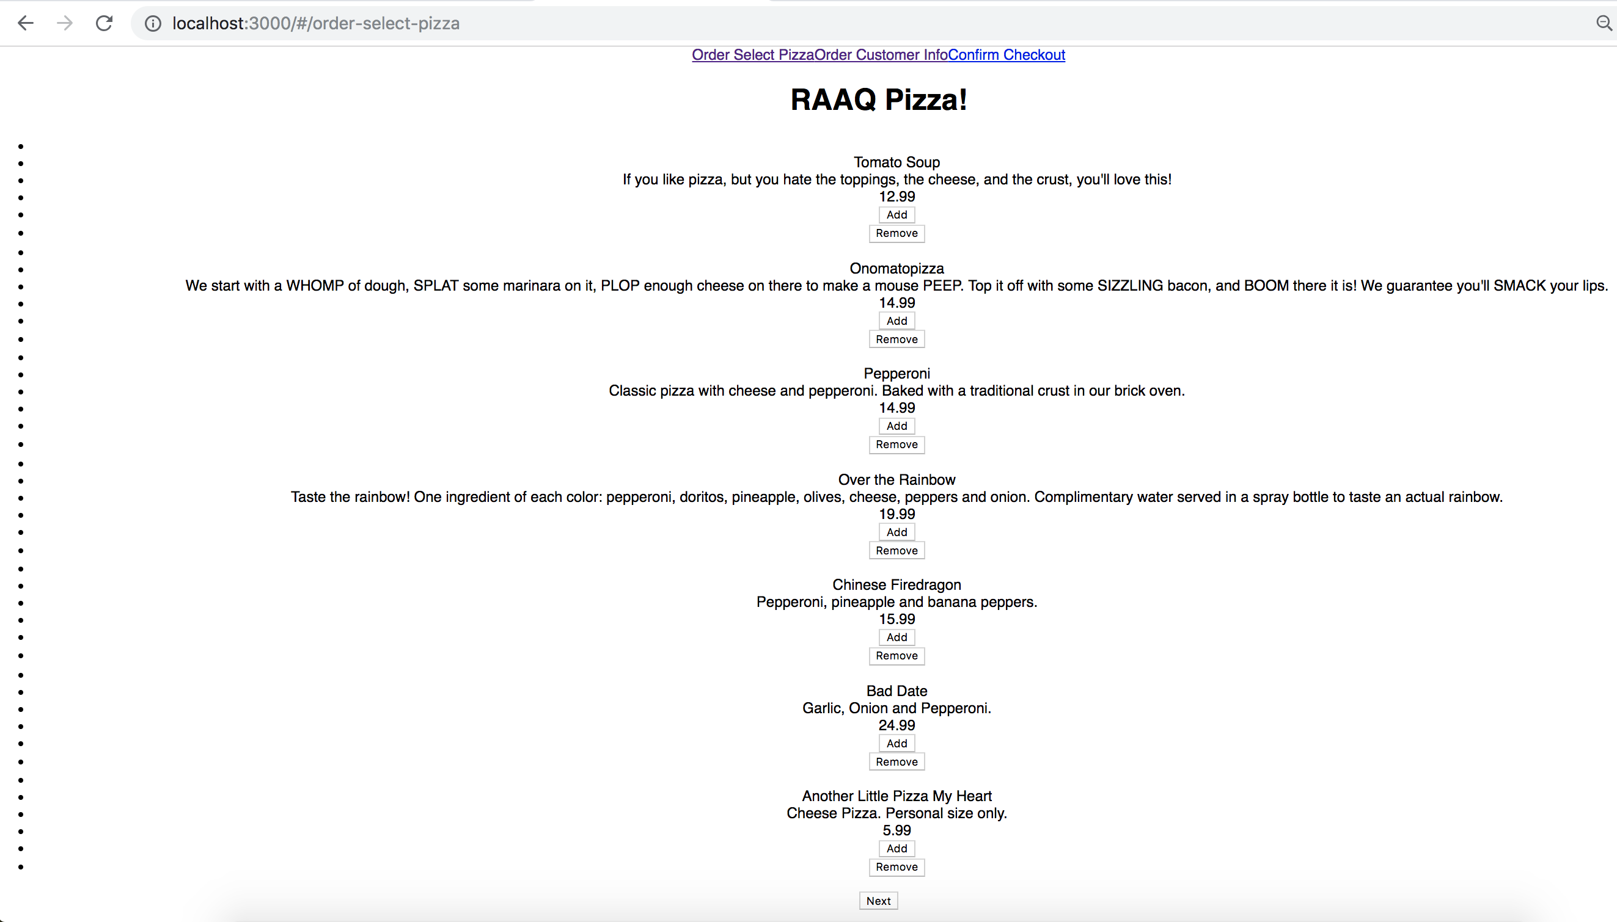
Task: Click the Remove button for Over the Rainbow
Action: 895,550
